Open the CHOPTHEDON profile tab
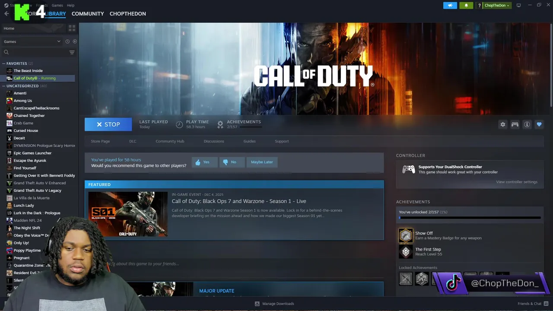This screenshot has width=553, height=311. coord(127,14)
